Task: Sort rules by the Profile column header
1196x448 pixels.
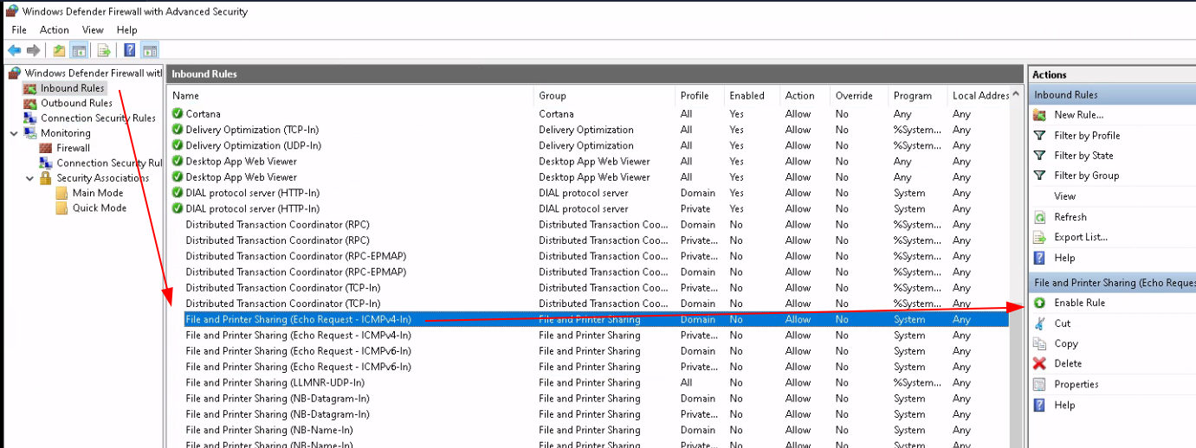Action: [x=700, y=96]
